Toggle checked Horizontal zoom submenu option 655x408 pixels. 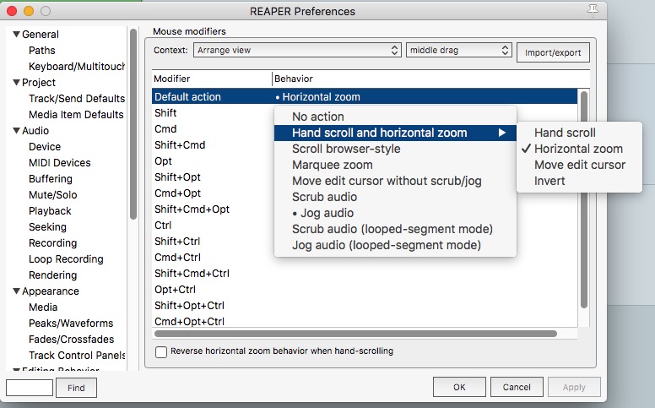pos(579,149)
